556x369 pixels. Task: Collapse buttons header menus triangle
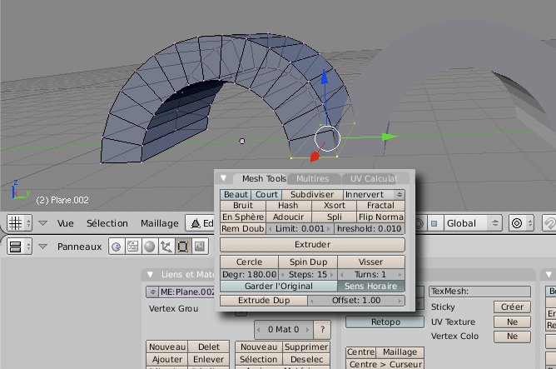click(43, 247)
